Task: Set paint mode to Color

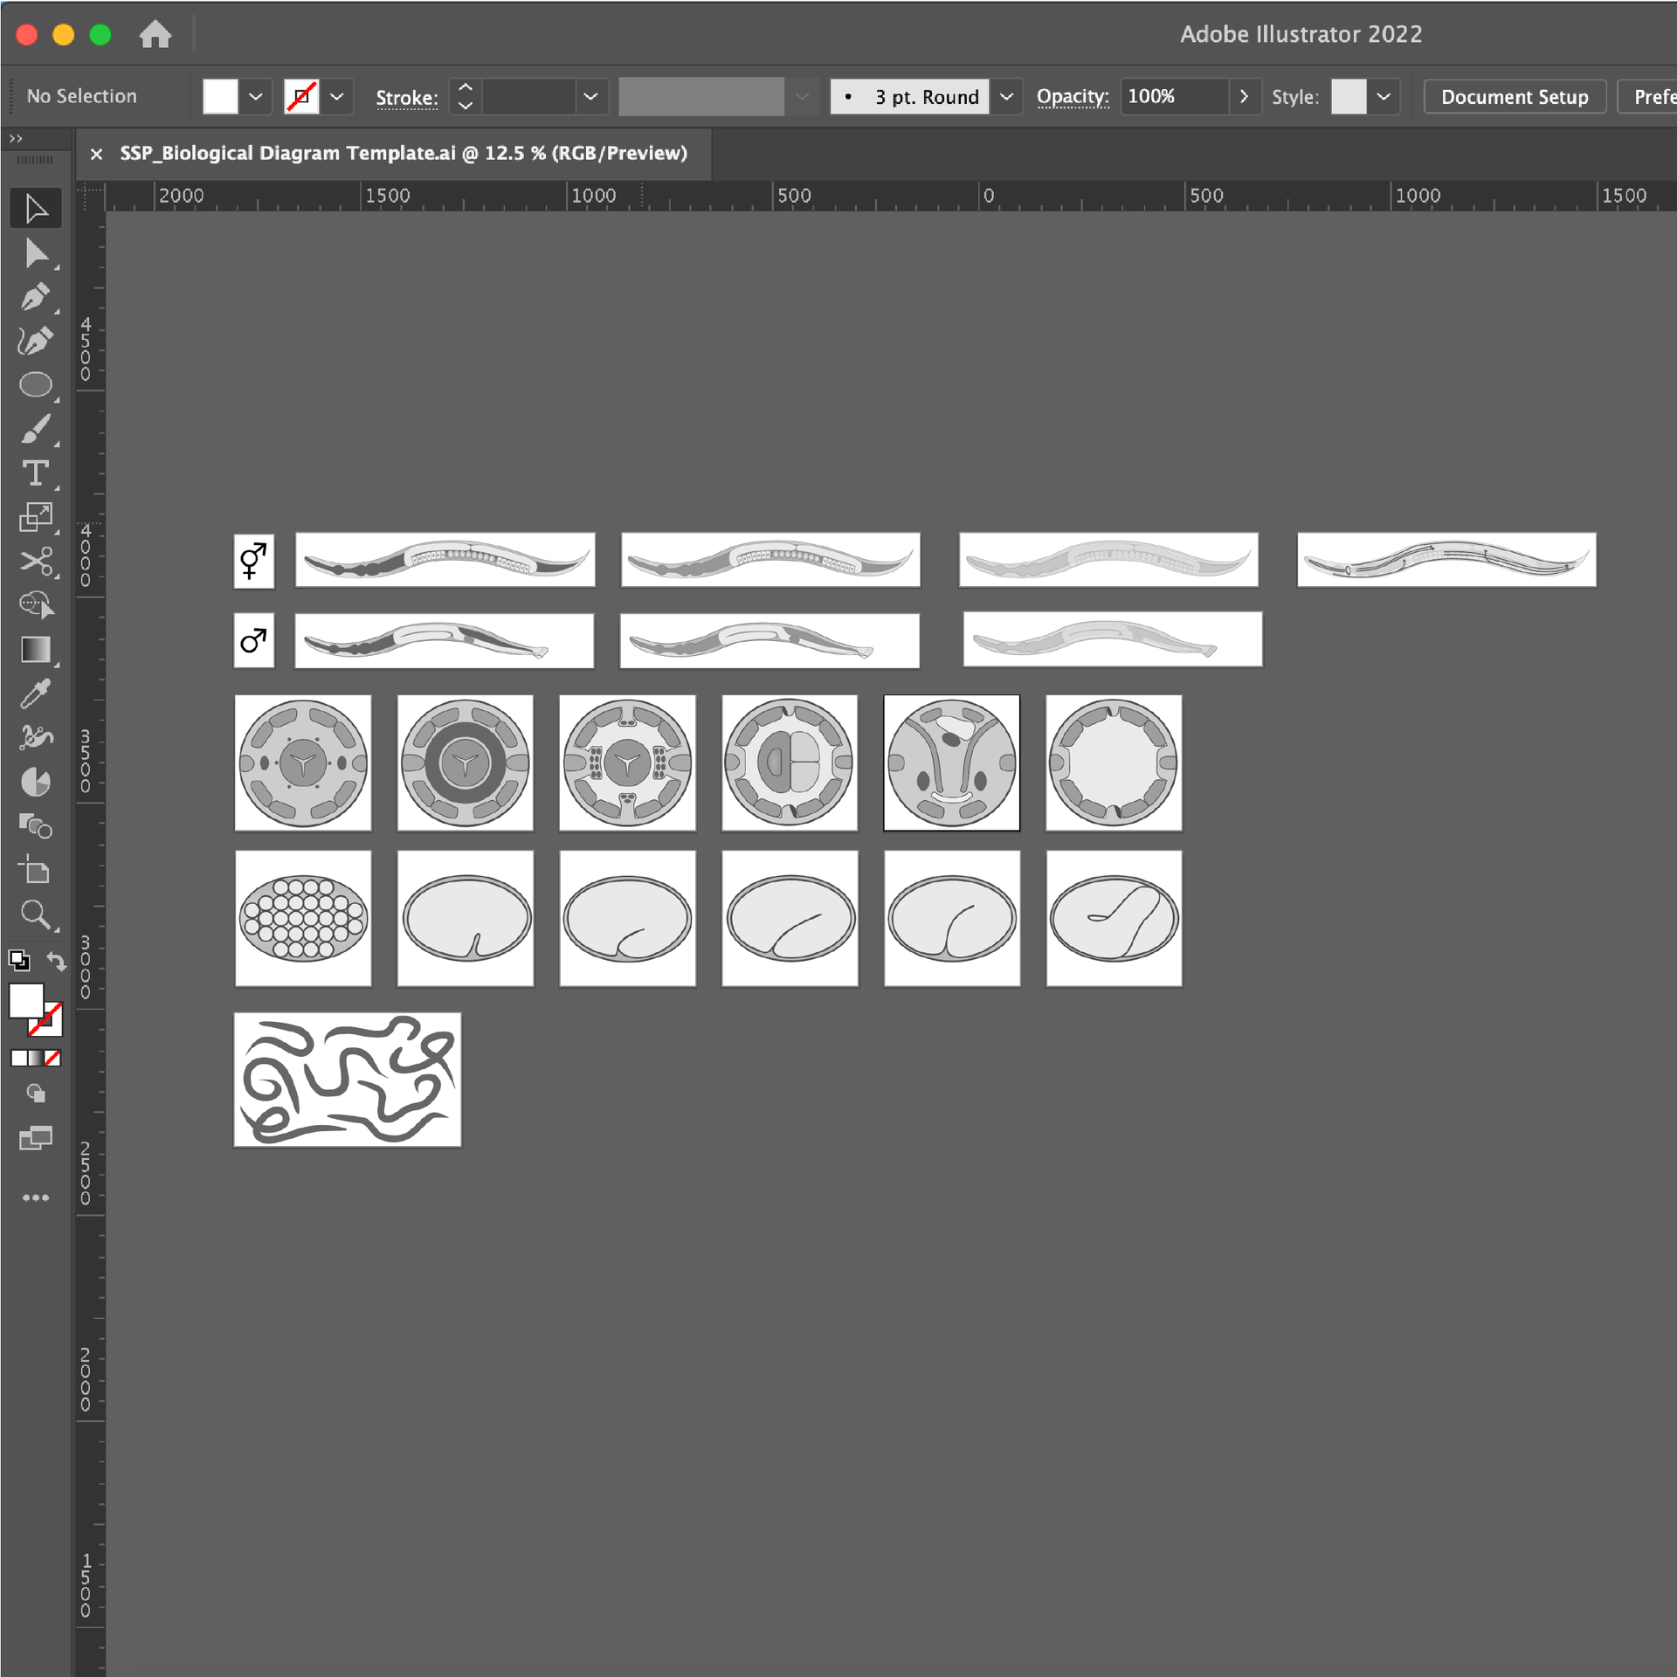Action: pos(18,1059)
